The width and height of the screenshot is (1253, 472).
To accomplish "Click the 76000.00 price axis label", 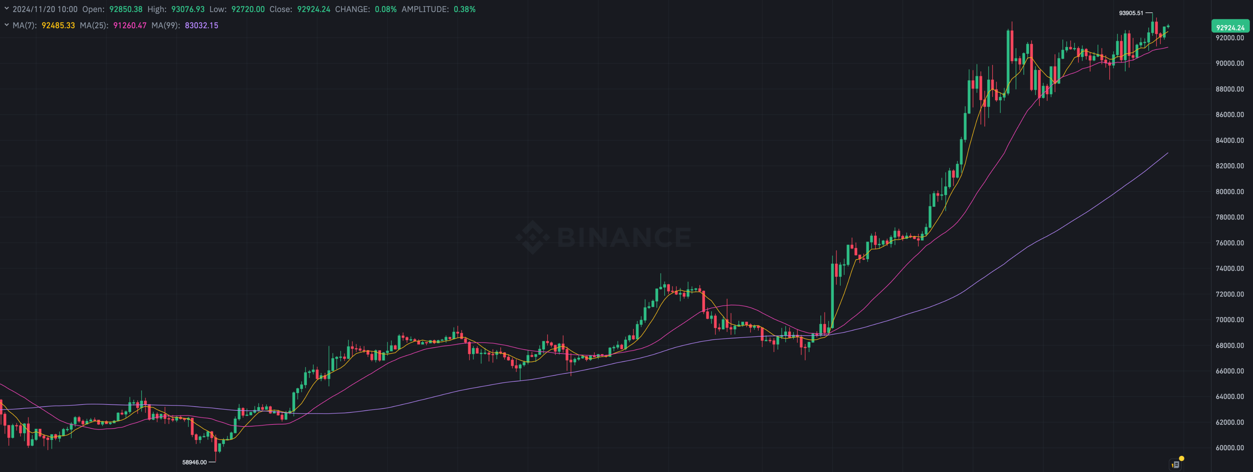I will tap(1230, 243).
